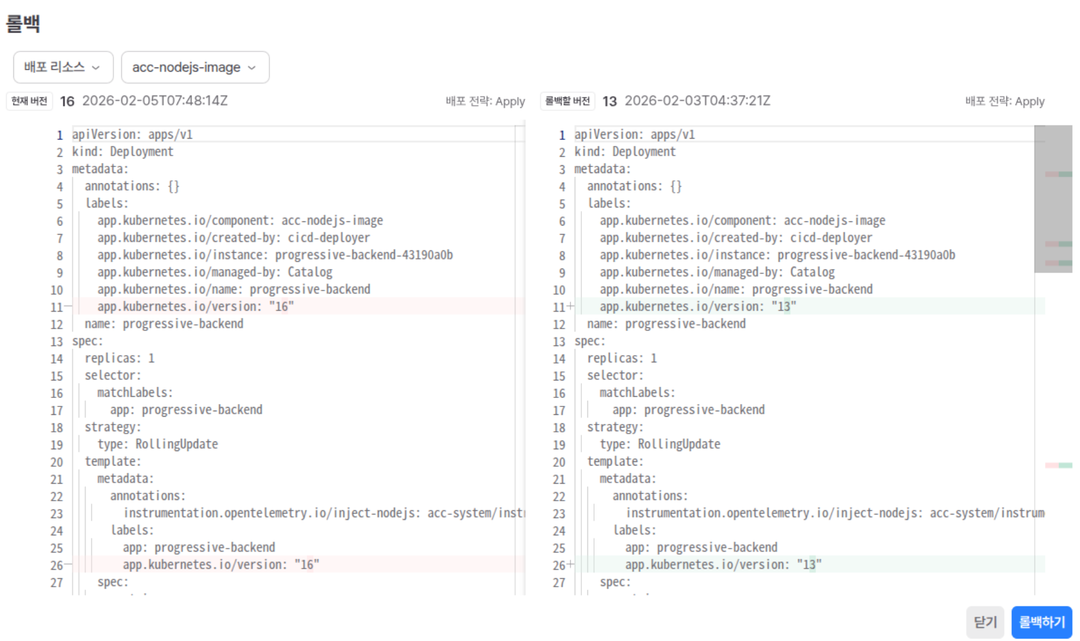Click removed line version "16" on line 11
The image size is (1080, 641).
point(196,306)
